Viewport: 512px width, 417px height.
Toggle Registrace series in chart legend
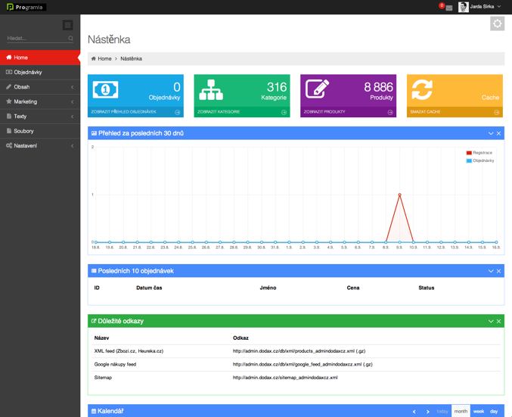479,153
